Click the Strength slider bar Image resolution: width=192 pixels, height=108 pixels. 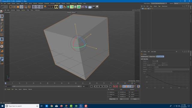[172, 69]
